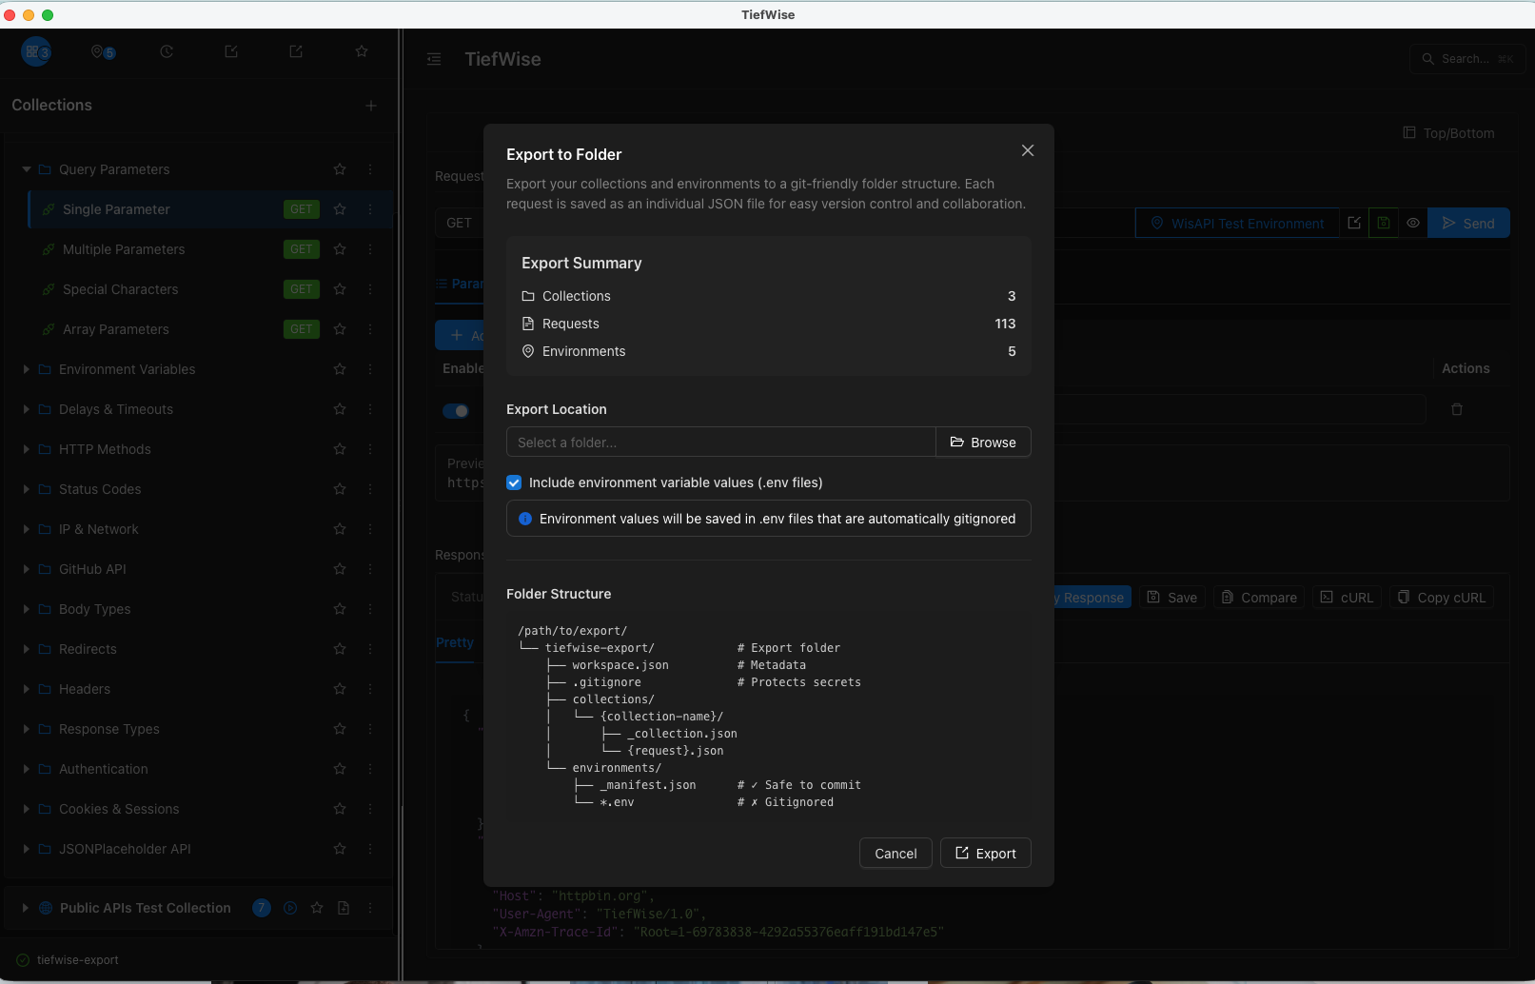Uncheck Include environment variable values checkbox
Screen dimensions: 1535x984
[x=514, y=482]
